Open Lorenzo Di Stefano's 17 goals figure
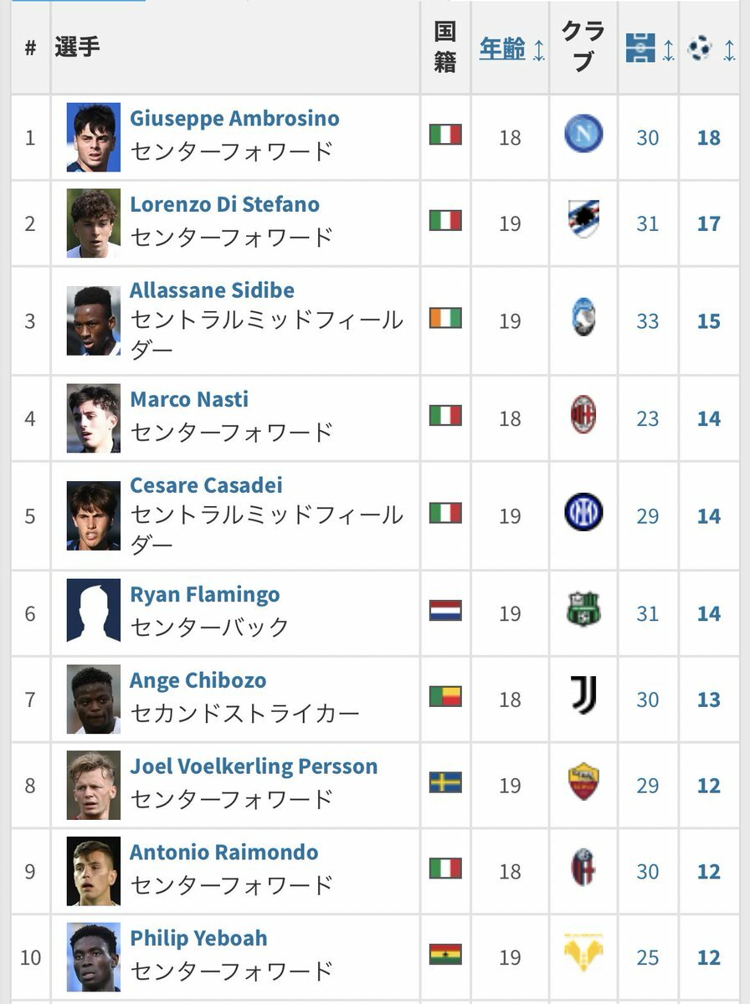 click(x=708, y=223)
